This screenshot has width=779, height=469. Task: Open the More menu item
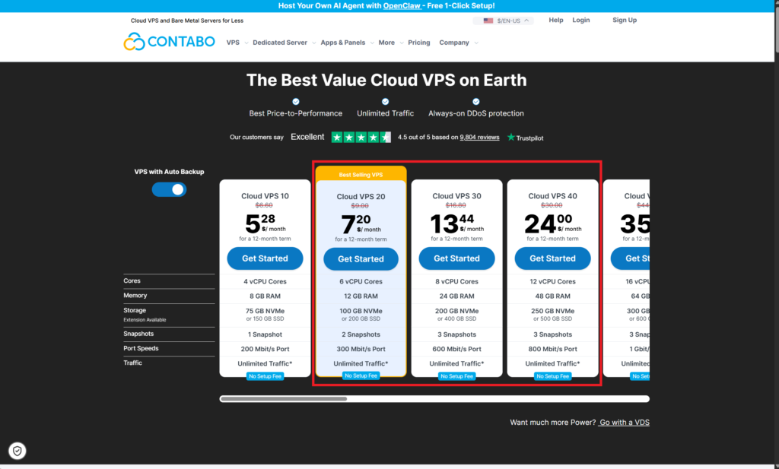point(386,43)
